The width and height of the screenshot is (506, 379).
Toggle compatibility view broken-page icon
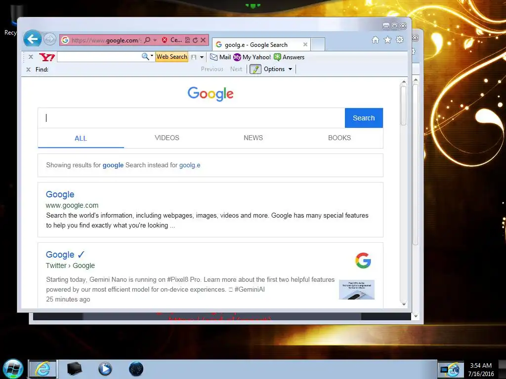pos(187,40)
